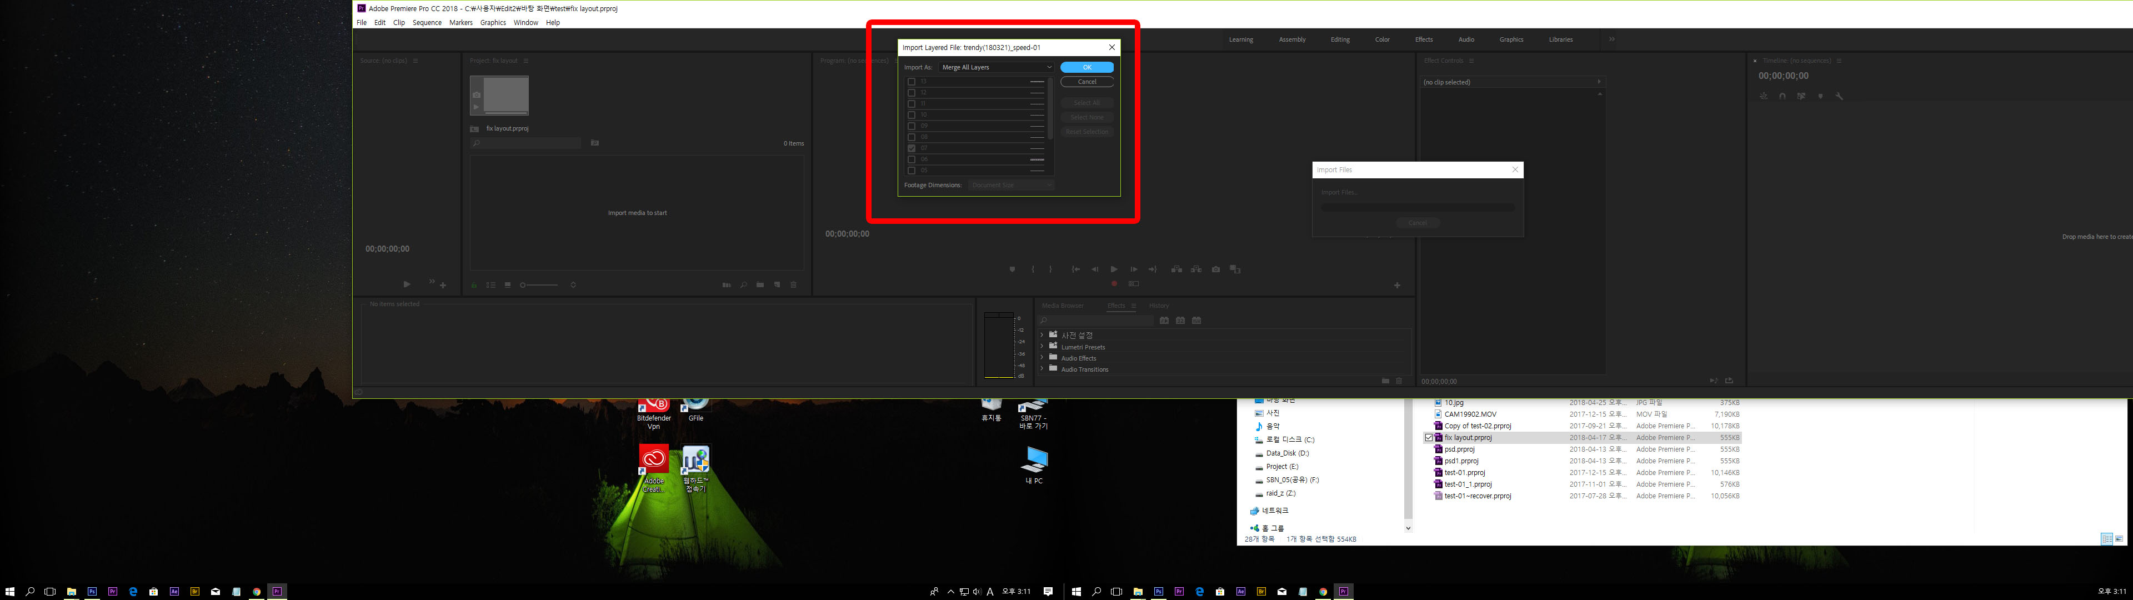This screenshot has height=600, width=2133.
Task: Switch to the History tab
Action: 1159,306
